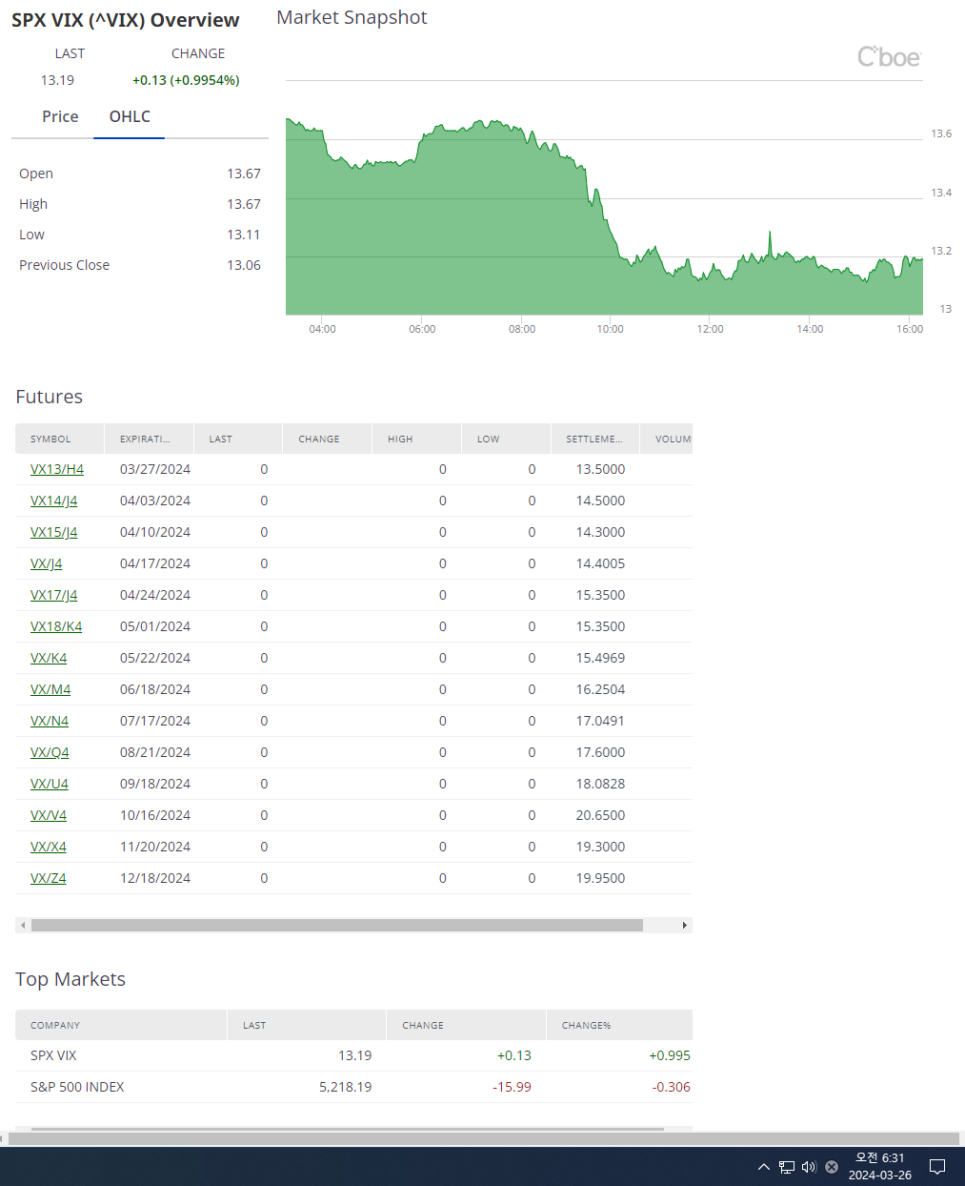This screenshot has width=965, height=1186.
Task: Open the VX18/K4 futures link
Action: (x=56, y=626)
